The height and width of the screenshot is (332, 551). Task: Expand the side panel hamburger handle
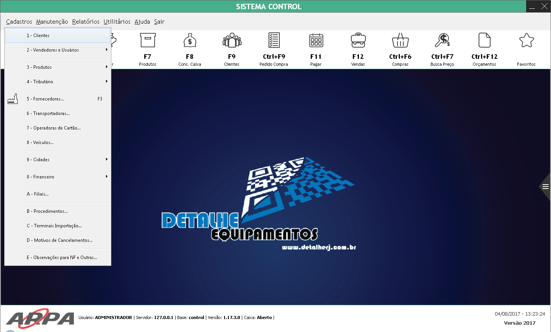point(545,187)
